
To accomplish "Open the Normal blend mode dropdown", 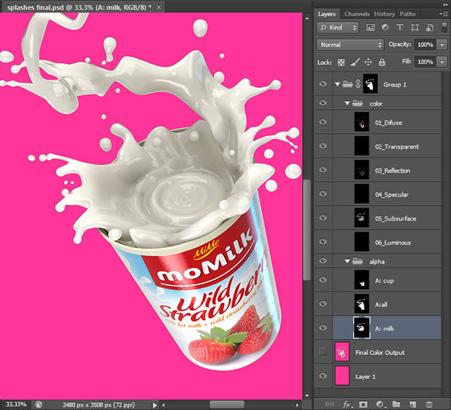I will (x=350, y=44).
